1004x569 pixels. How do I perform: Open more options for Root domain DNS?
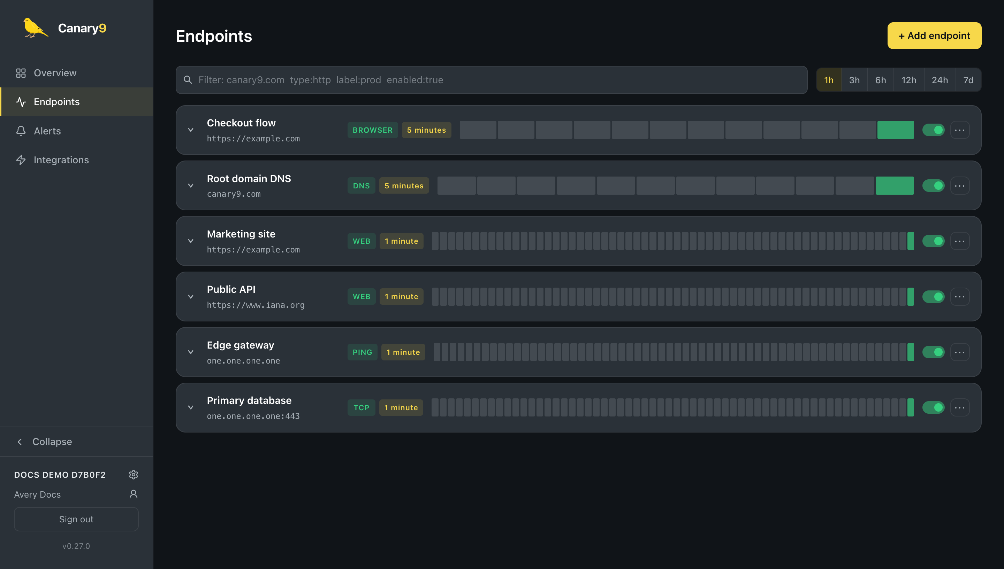[x=960, y=186]
